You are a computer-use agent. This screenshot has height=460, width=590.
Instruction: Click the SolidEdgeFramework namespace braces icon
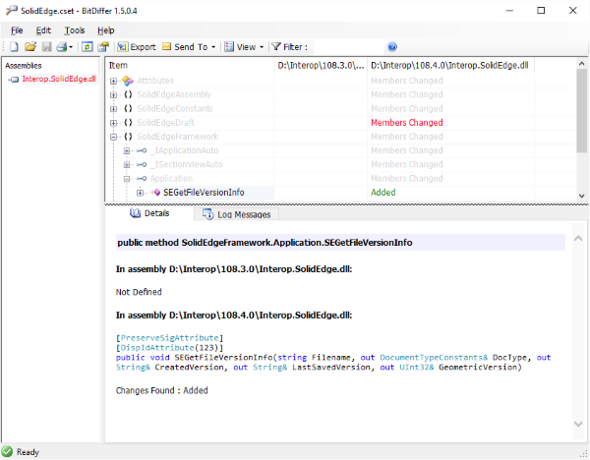click(128, 137)
